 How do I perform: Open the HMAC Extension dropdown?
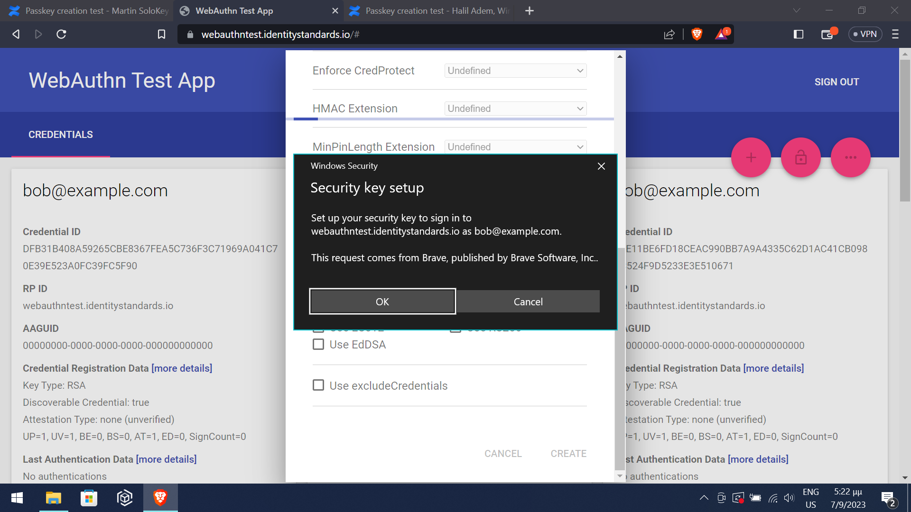click(515, 109)
